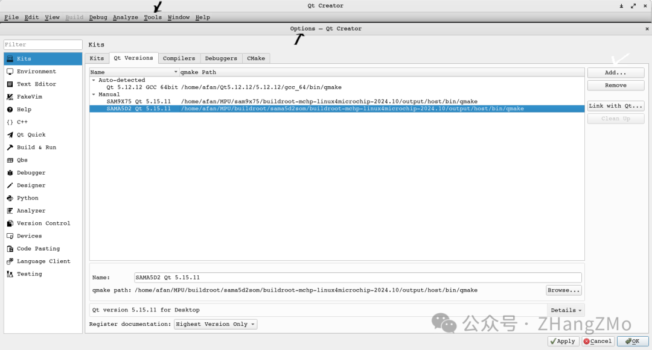
Task: Open the Python category icon
Action: pyautogui.click(x=10, y=198)
